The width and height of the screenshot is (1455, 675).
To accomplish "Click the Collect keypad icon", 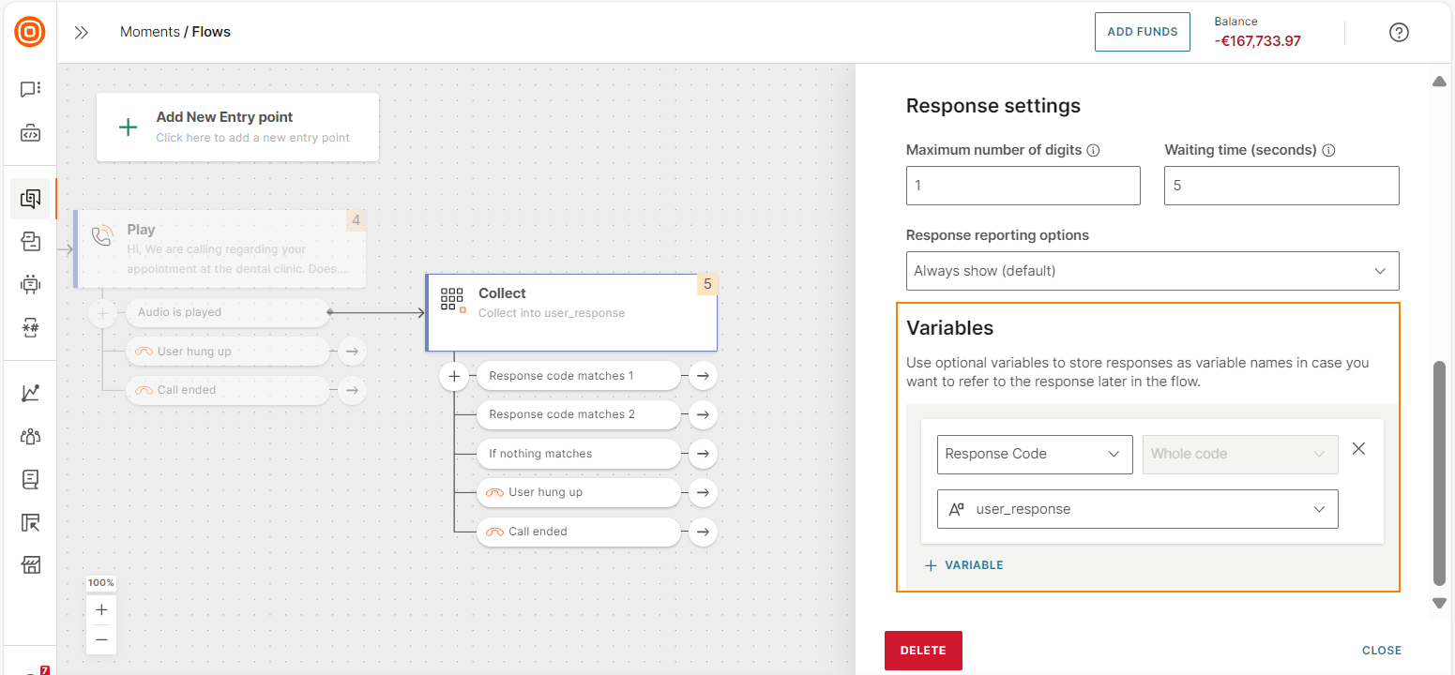I will [x=452, y=300].
